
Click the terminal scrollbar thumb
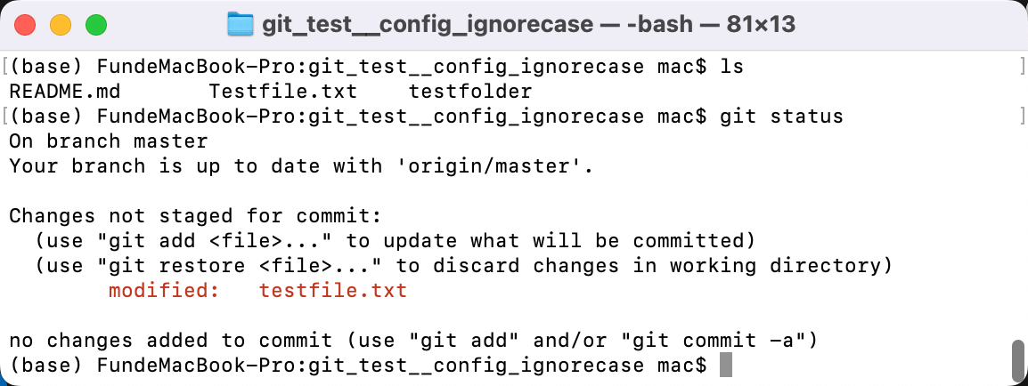[x=1016, y=358]
